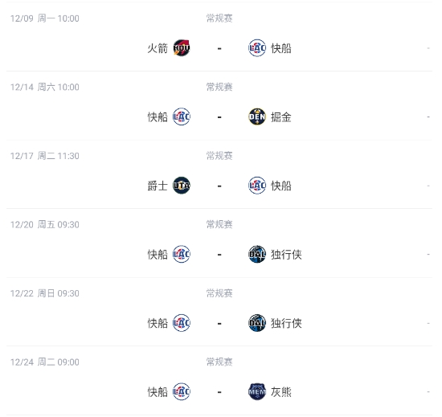Click the Denver Nuggets DEN logo
Image resolution: width=442 pixels, height=417 pixels.
click(x=257, y=117)
